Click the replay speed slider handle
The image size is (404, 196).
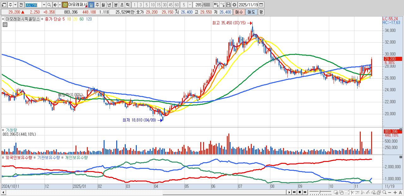pos(320,192)
